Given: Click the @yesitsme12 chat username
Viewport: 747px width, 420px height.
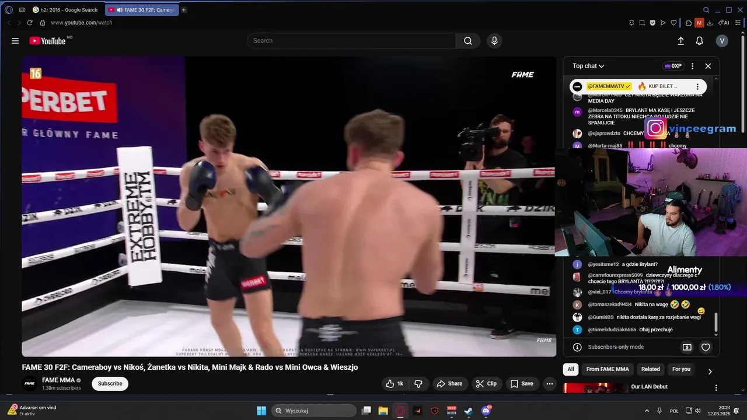Looking at the screenshot, I should coord(603,264).
